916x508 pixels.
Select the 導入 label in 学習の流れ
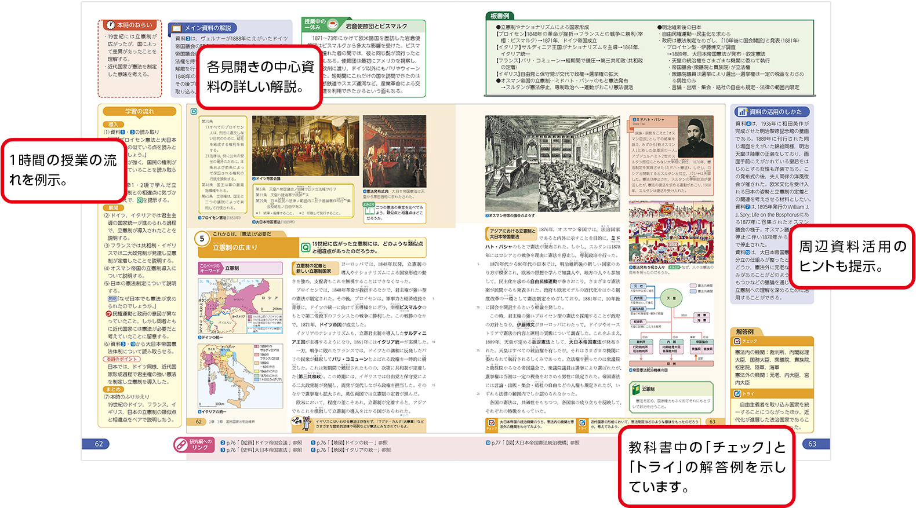point(112,125)
